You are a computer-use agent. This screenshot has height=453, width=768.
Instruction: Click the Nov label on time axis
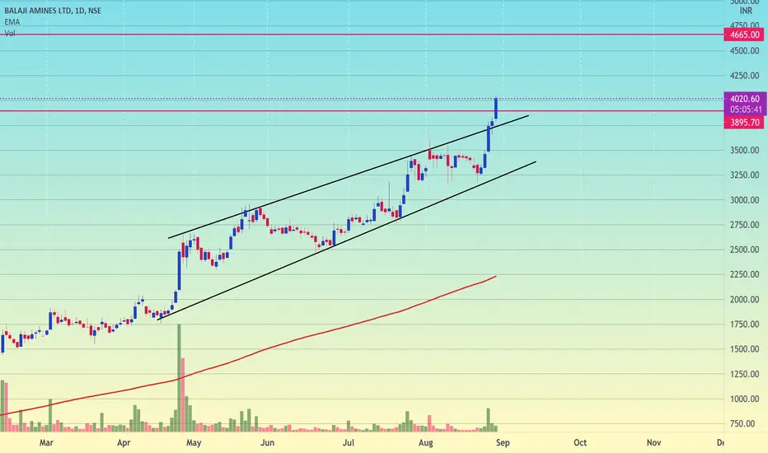coord(654,443)
